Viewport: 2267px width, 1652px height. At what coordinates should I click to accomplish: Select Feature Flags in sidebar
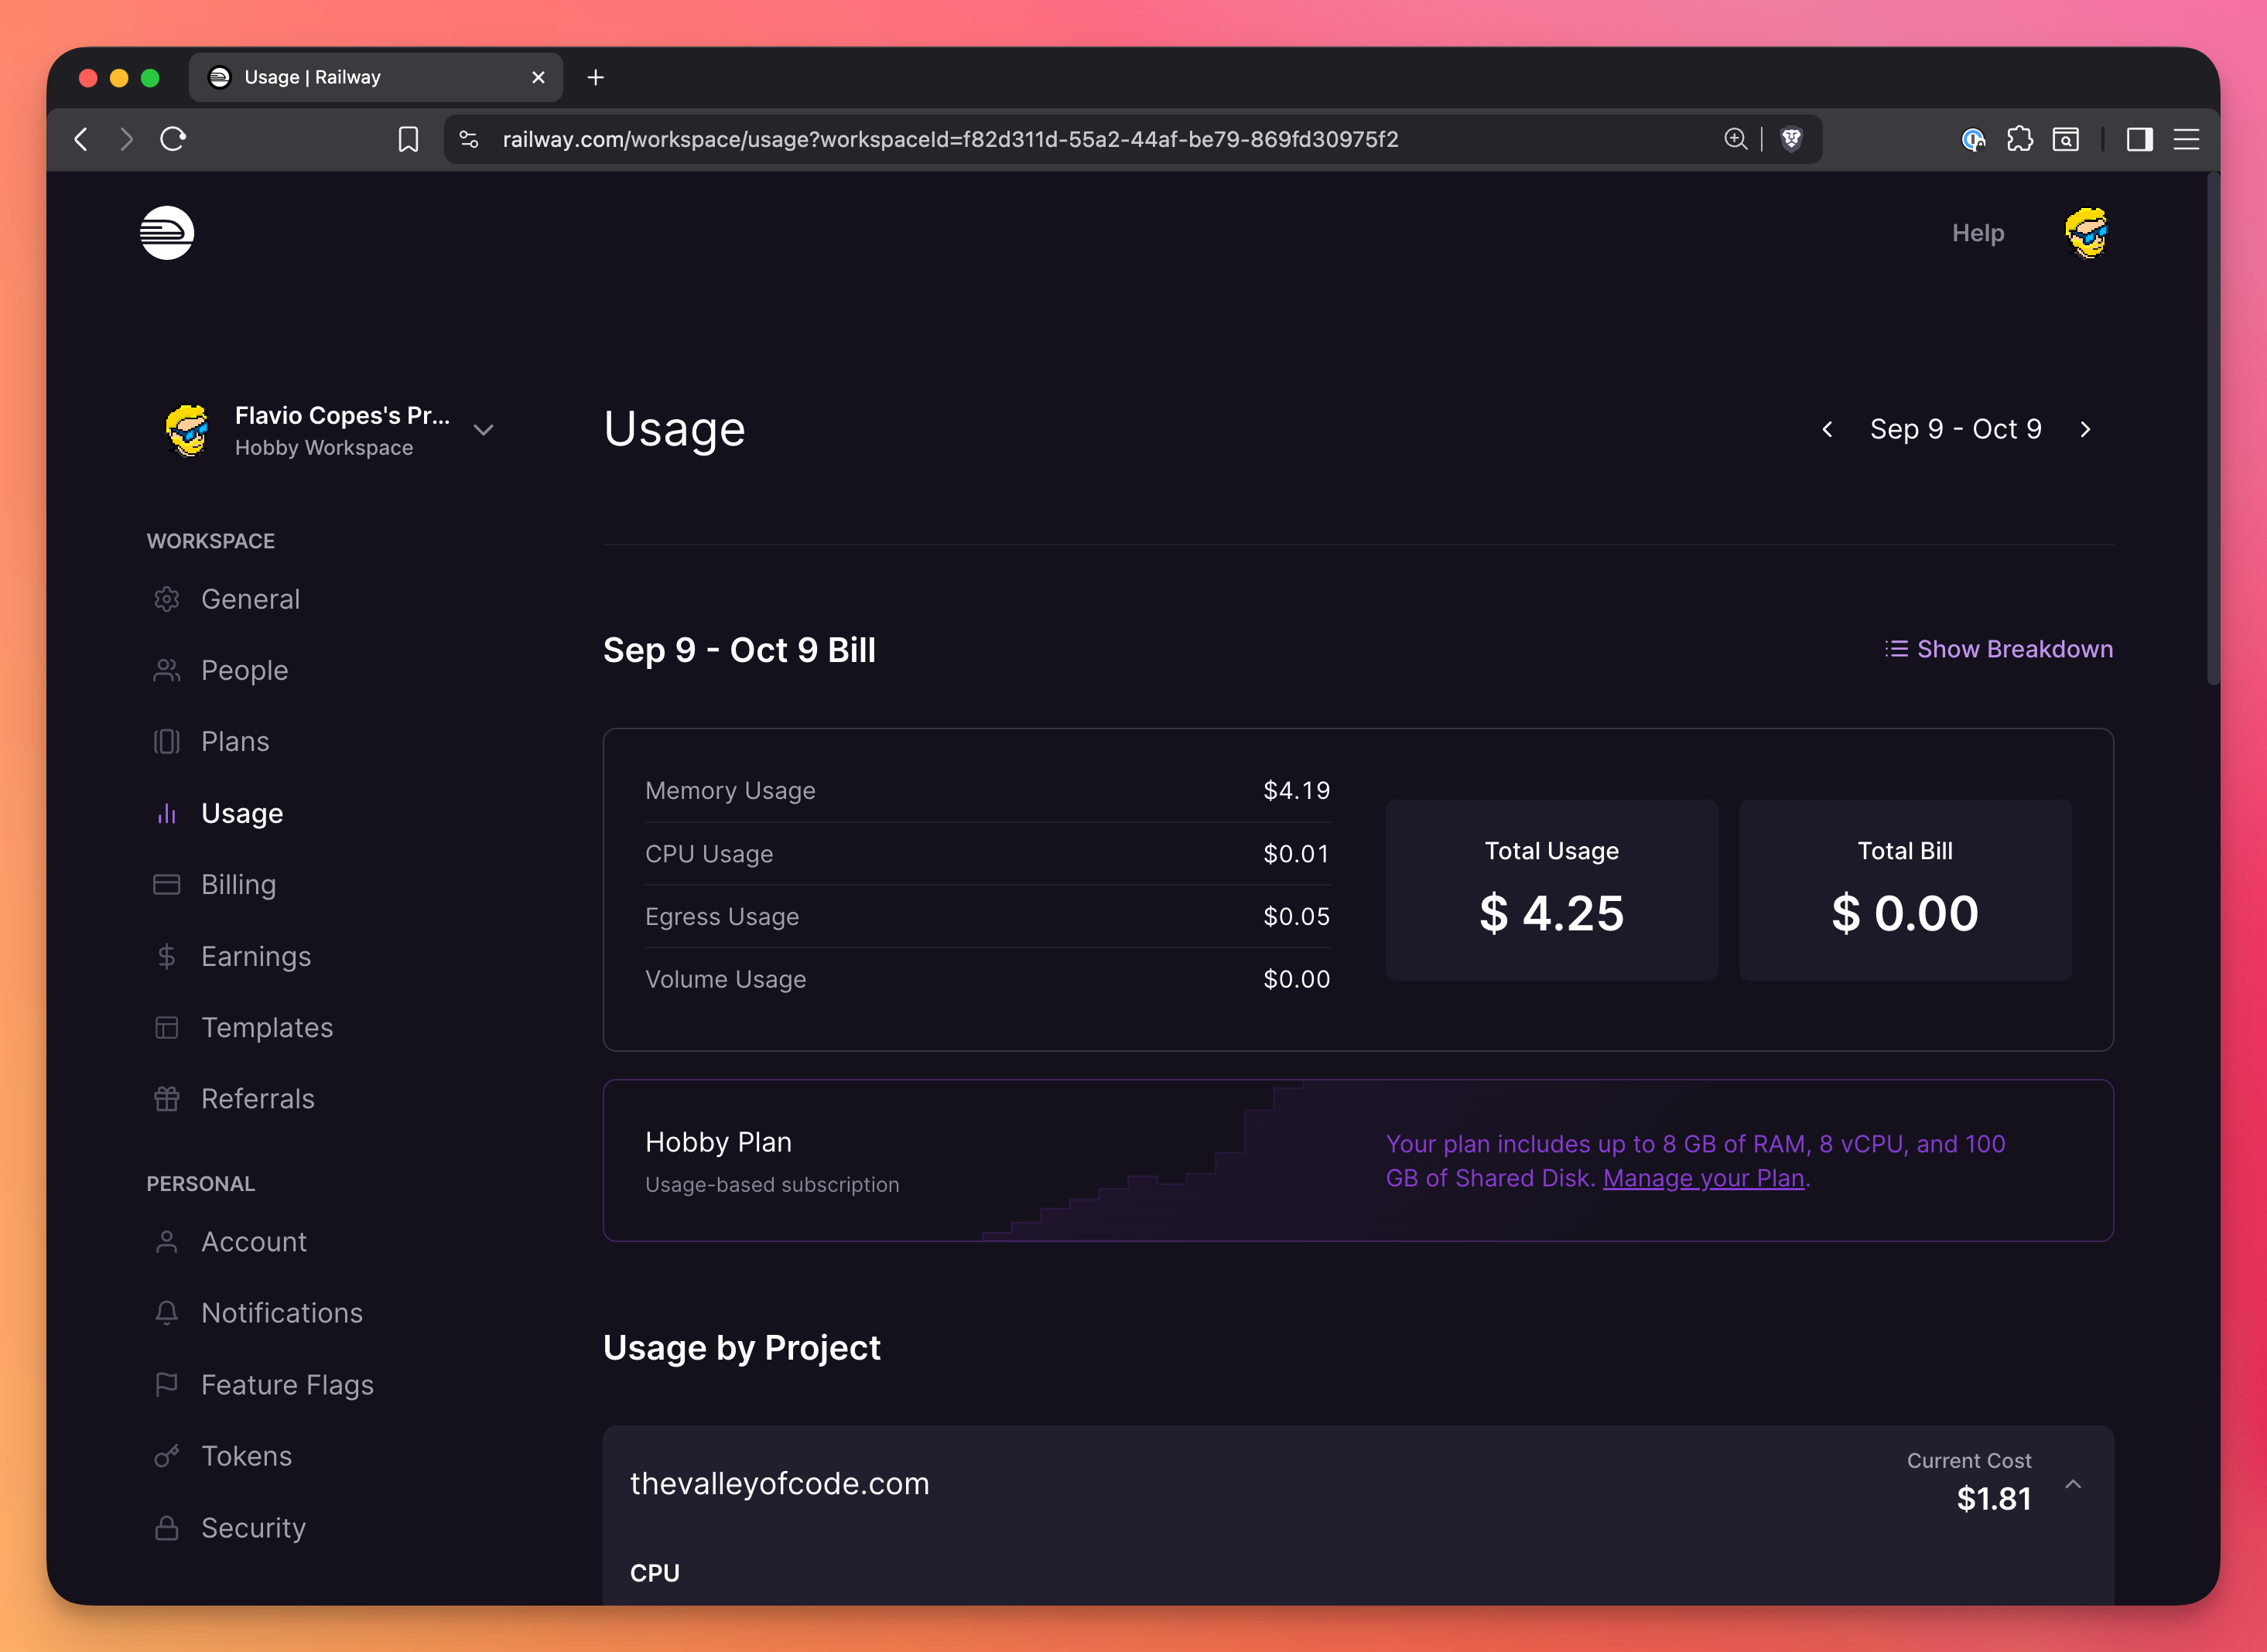287,1384
